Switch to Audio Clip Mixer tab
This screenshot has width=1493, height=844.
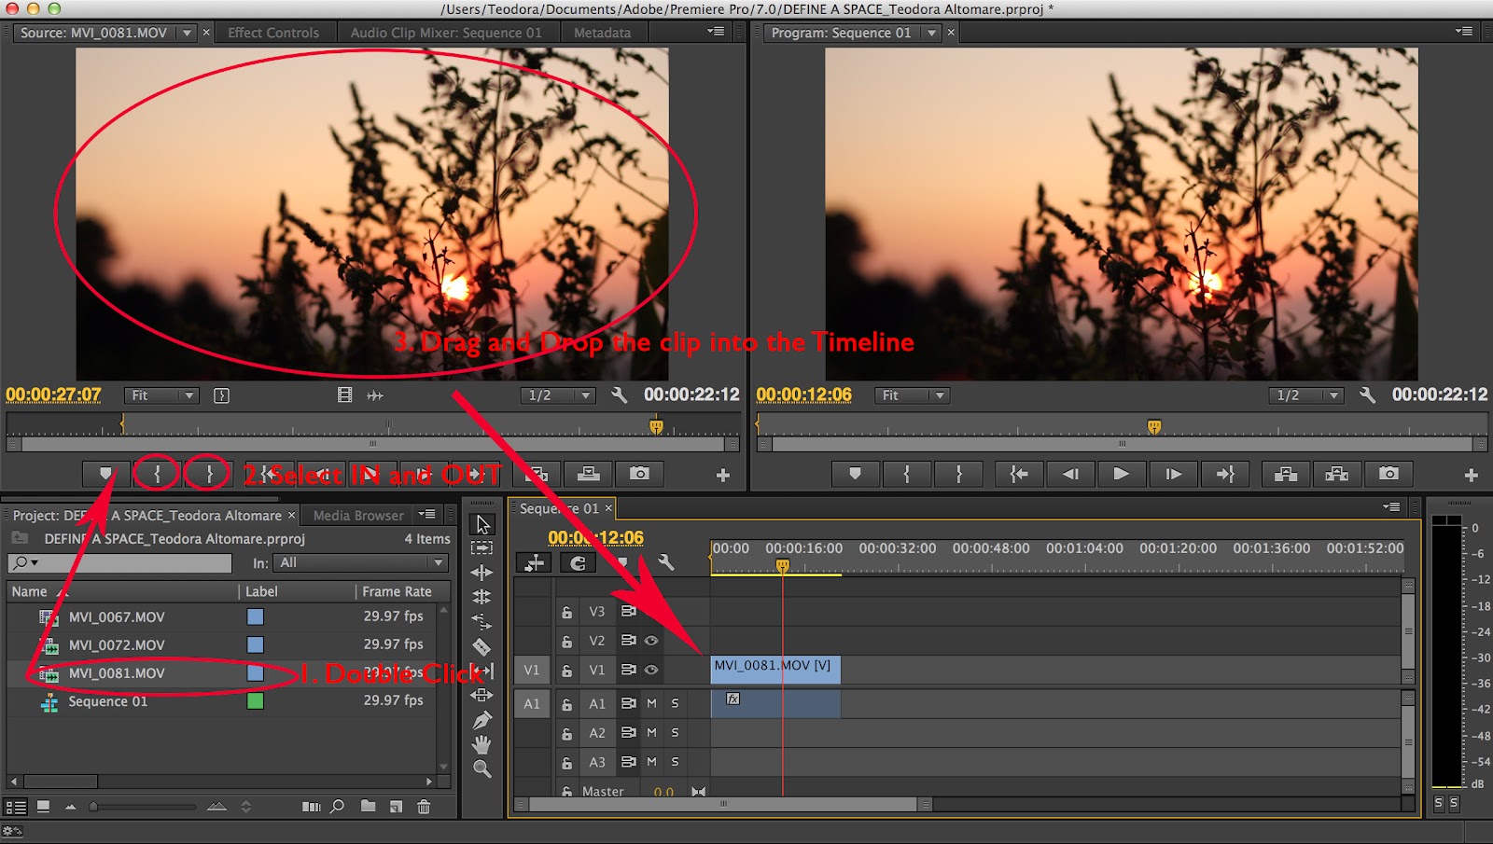coord(446,33)
